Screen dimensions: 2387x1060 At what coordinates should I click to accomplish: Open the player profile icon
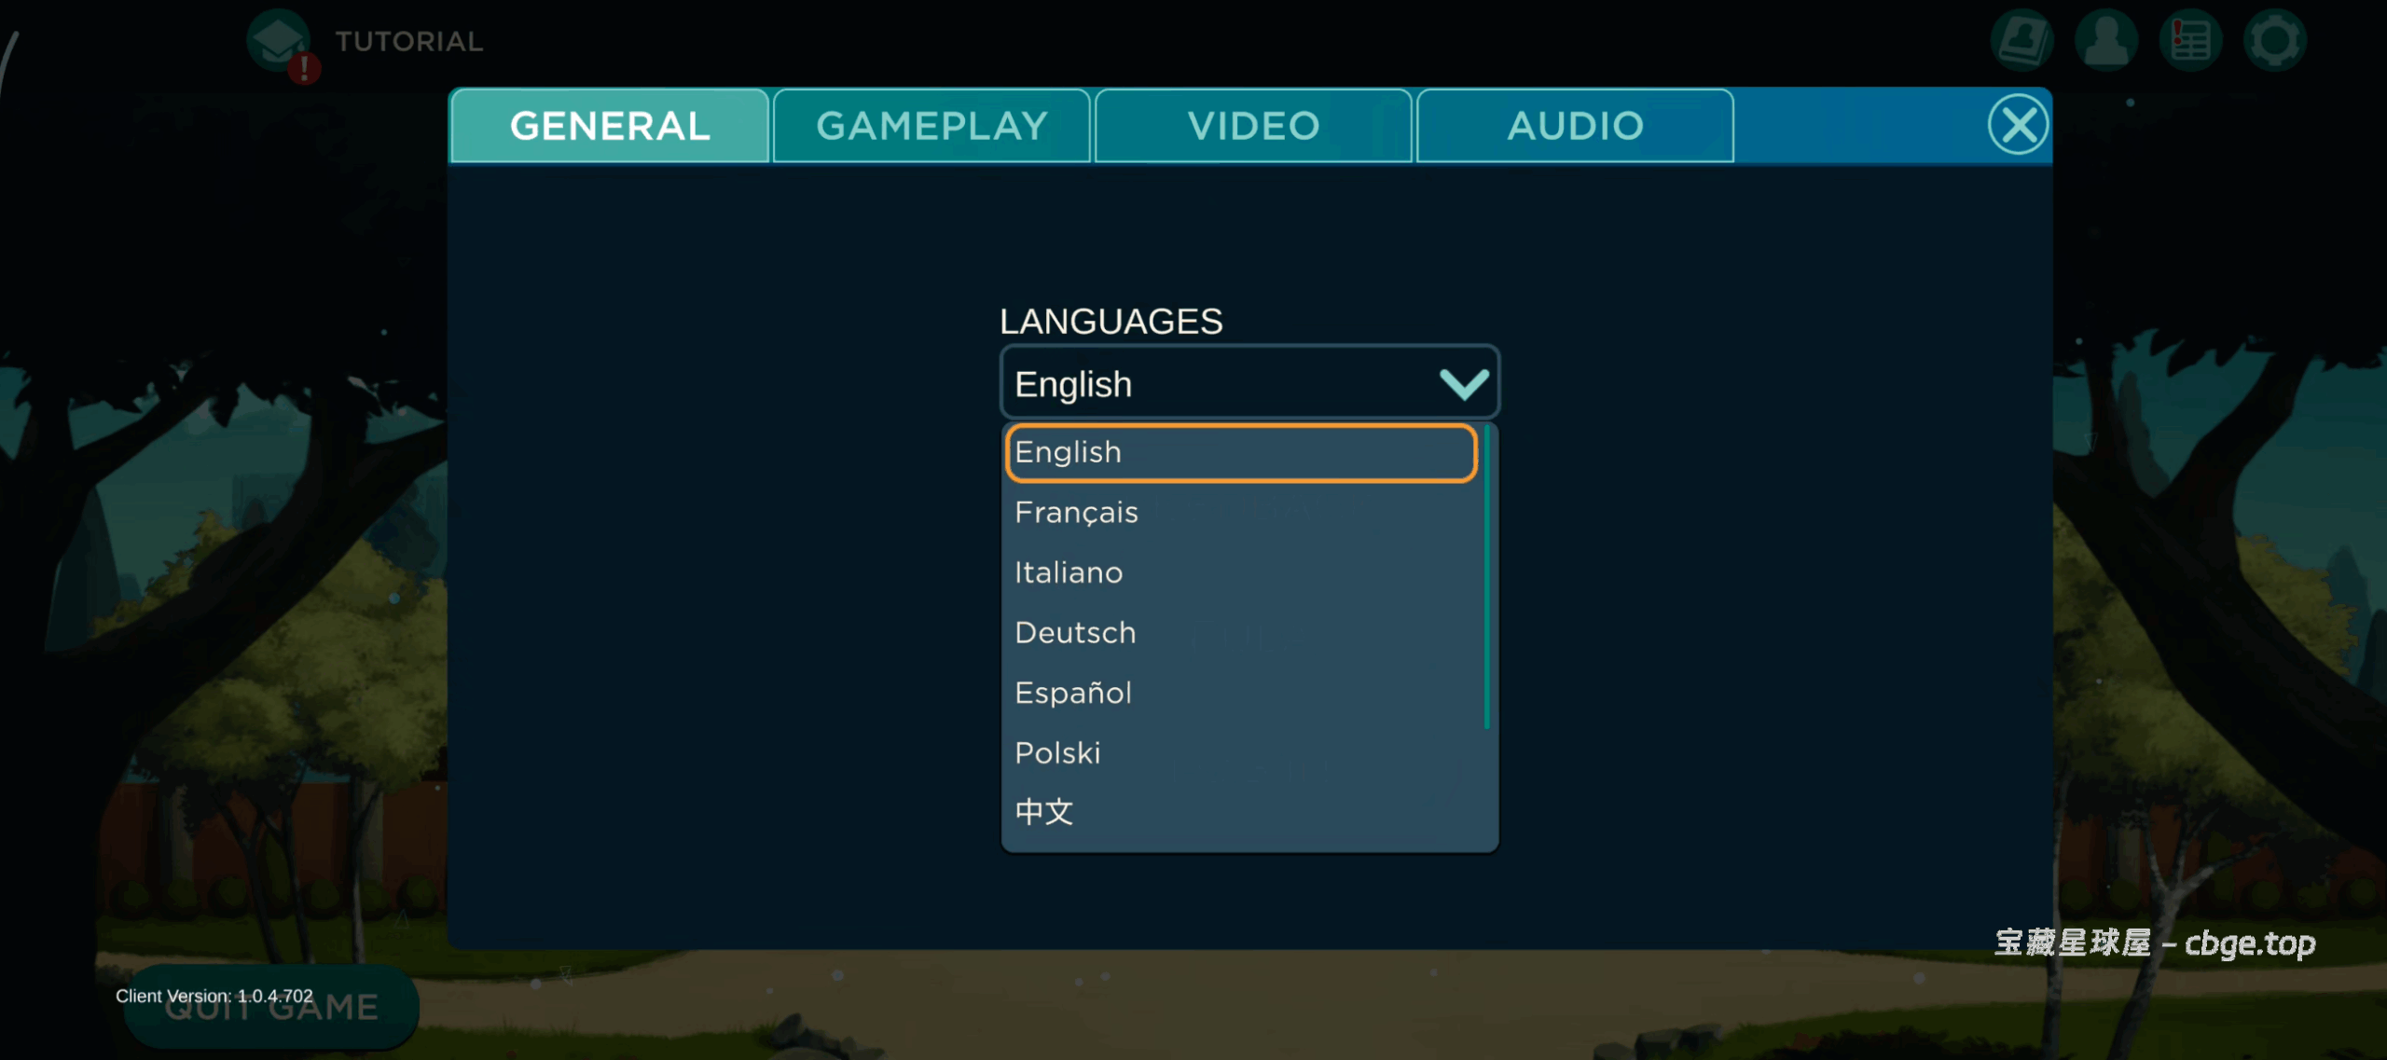click(2105, 41)
